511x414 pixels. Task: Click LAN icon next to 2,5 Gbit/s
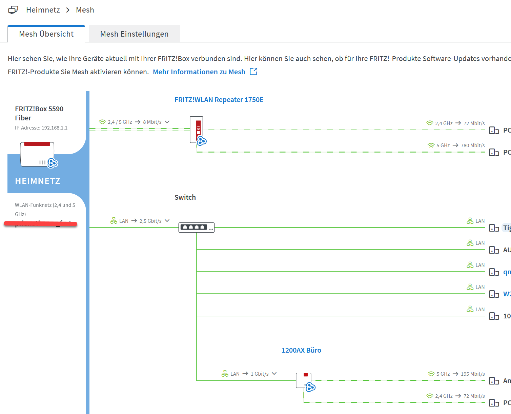click(x=114, y=221)
